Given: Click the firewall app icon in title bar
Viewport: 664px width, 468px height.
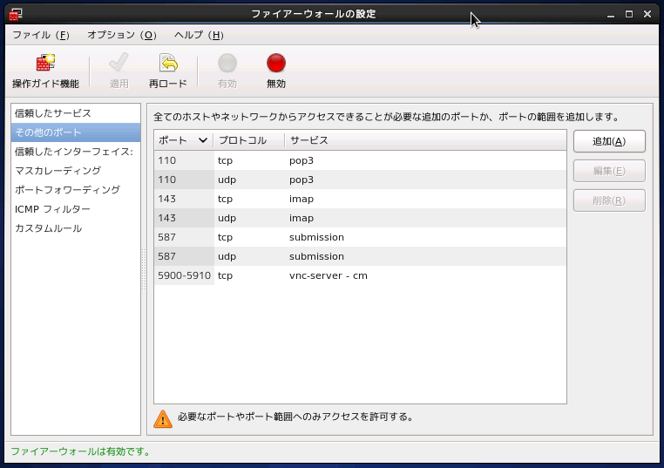Looking at the screenshot, I should coord(15,14).
